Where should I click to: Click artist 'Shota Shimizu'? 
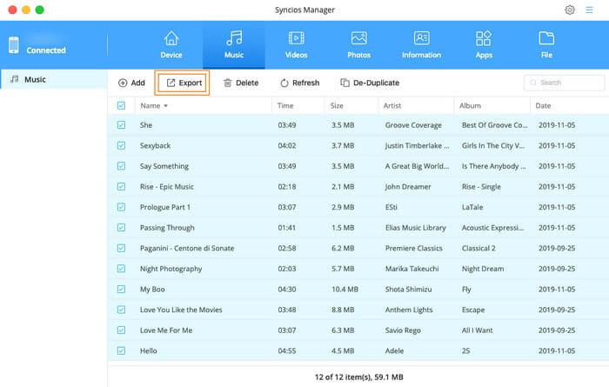point(408,290)
